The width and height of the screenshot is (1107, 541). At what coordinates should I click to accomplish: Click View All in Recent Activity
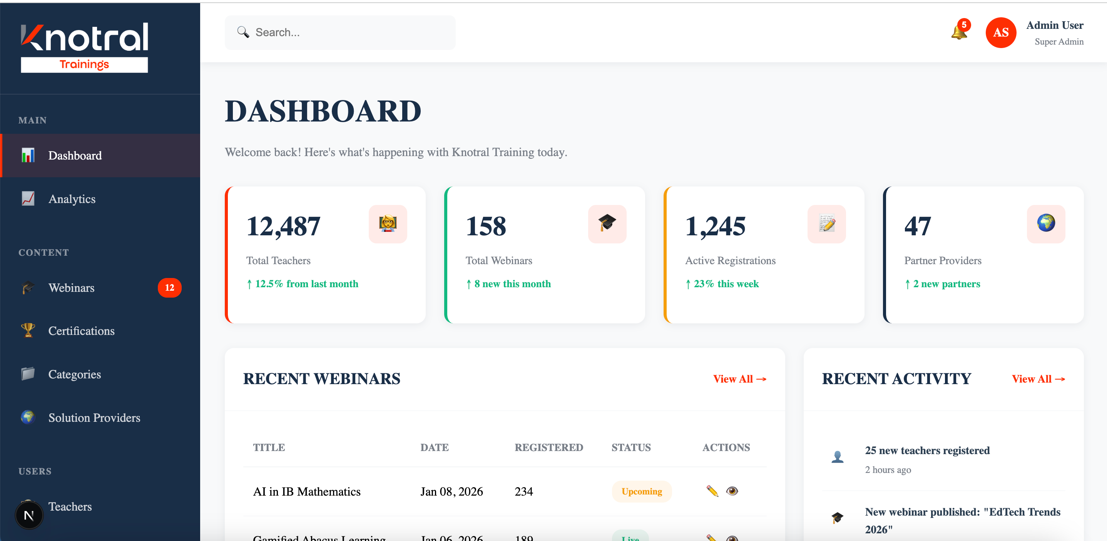pos(1038,379)
